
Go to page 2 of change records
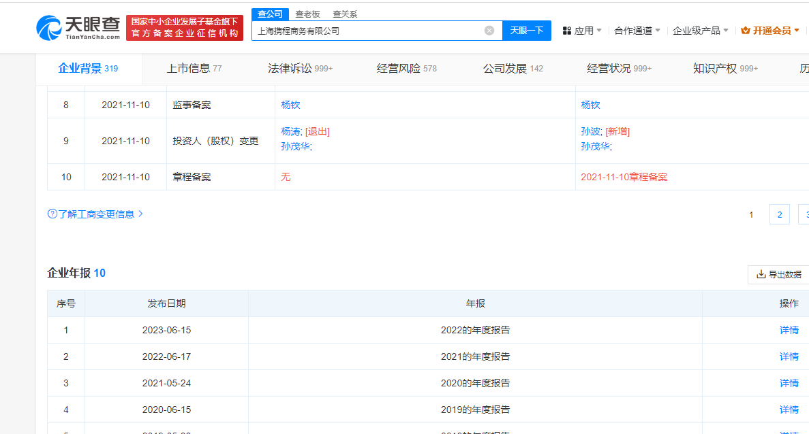[779, 215]
